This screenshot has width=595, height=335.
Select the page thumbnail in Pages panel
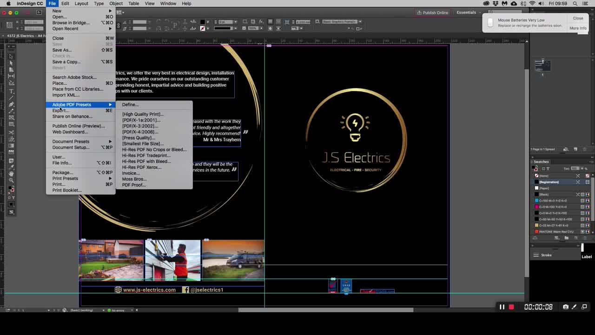pyautogui.click(x=542, y=66)
